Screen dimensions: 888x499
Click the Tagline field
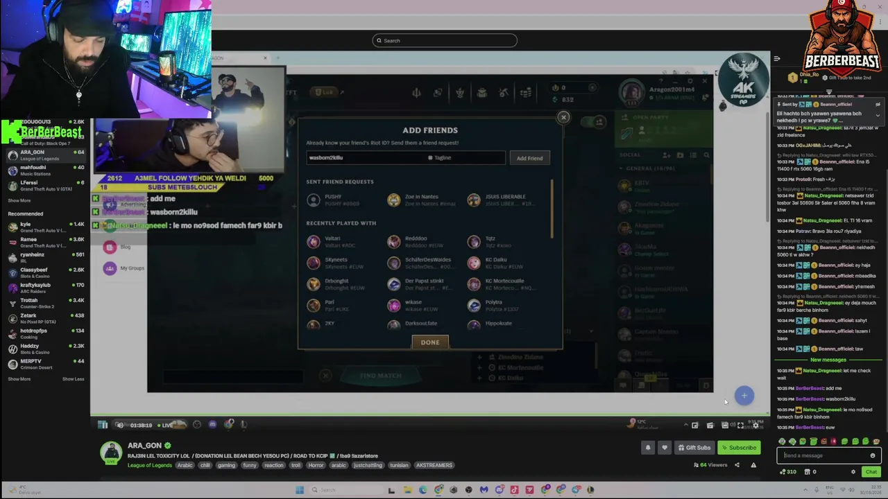tap(465, 158)
